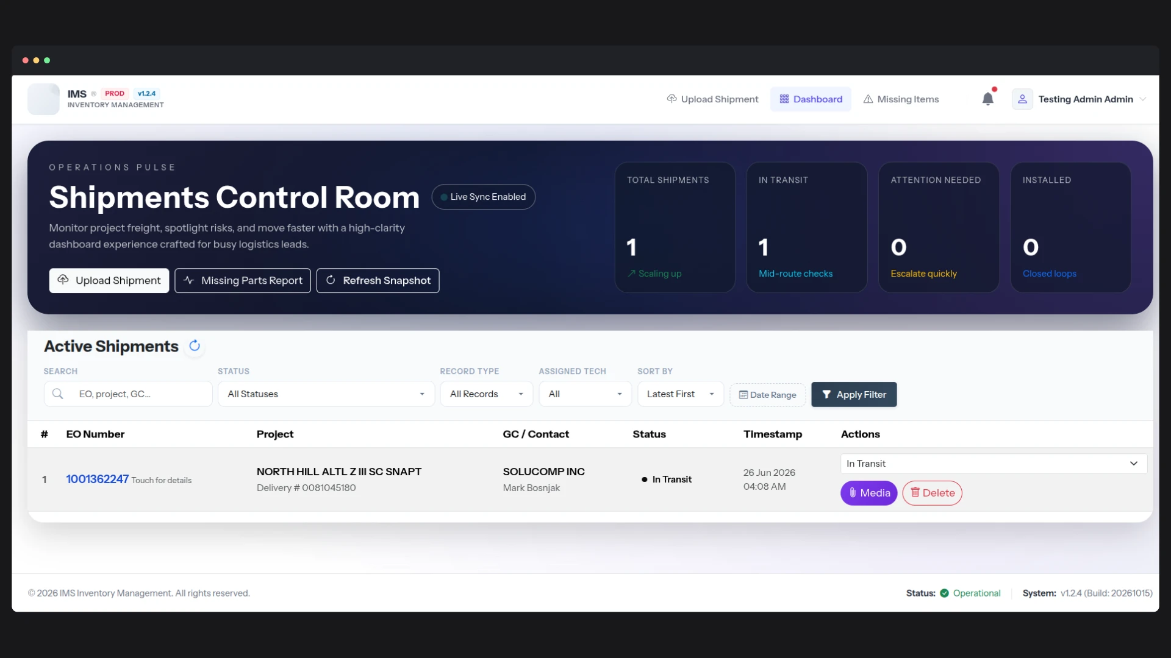Screen dimensions: 1171x658
Task: Click the Project column header
Action: click(x=275, y=434)
